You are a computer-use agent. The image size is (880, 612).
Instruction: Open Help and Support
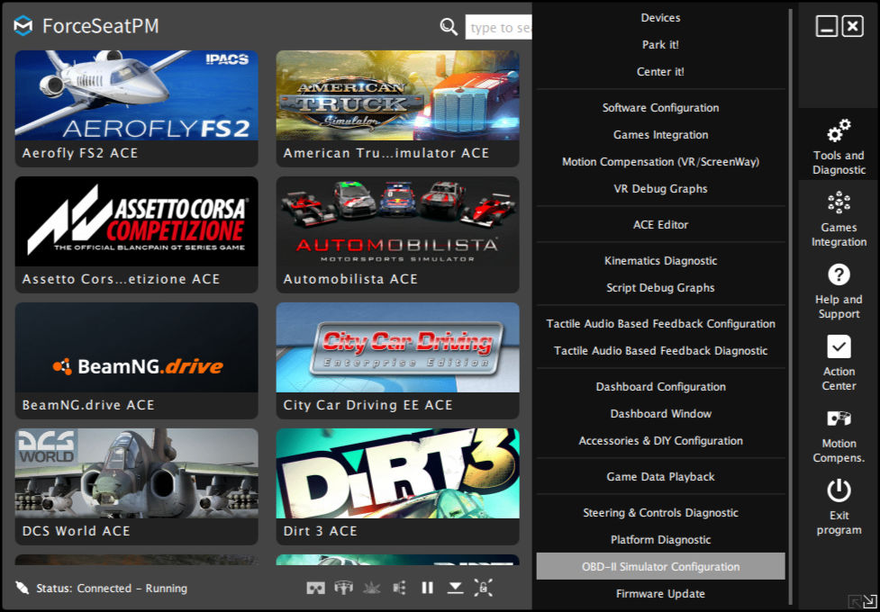(839, 291)
